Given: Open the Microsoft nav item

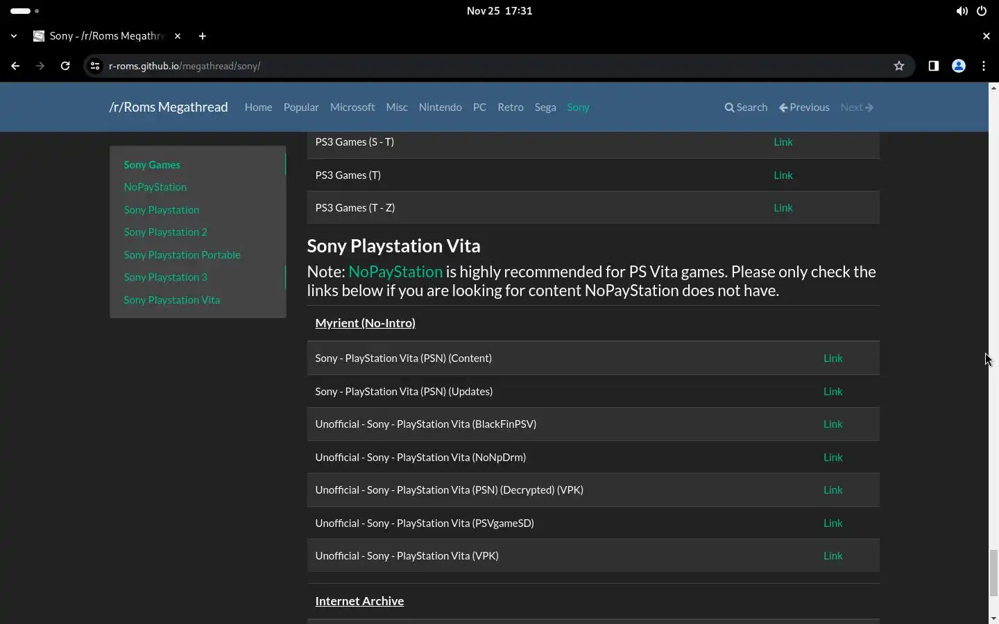Looking at the screenshot, I should 352,107.
